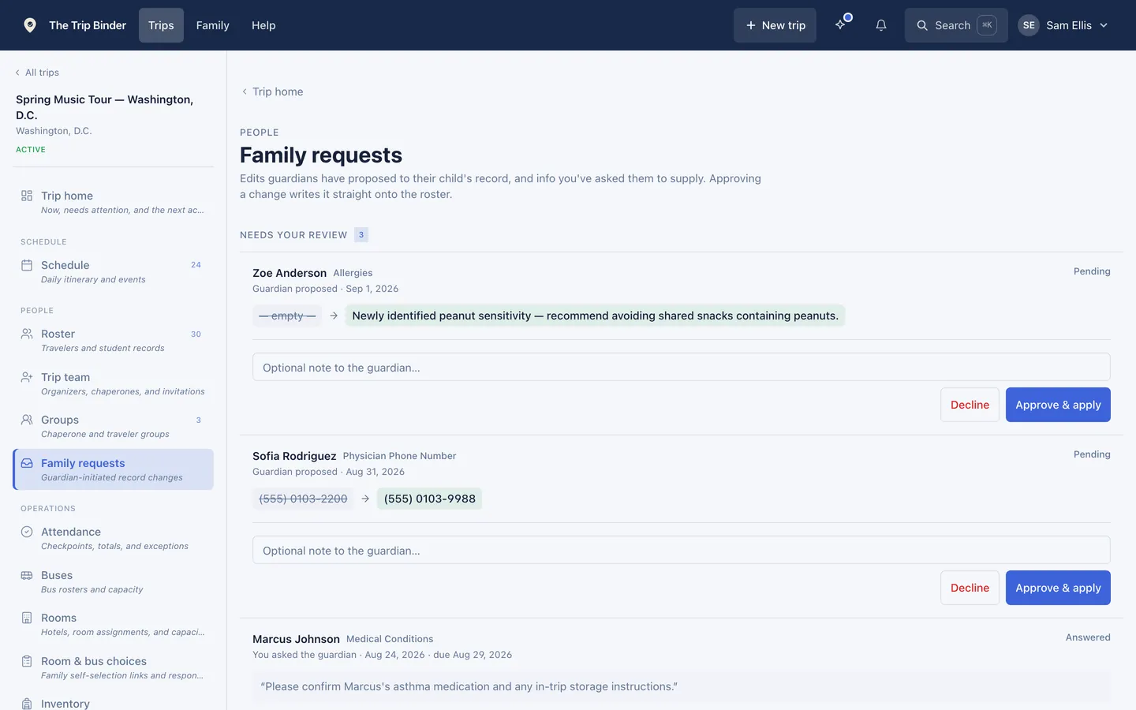Click the Groups icon in sidebar
This screenshot has width=1136, height=710.
pyautogui.click(x=27, y=420)
